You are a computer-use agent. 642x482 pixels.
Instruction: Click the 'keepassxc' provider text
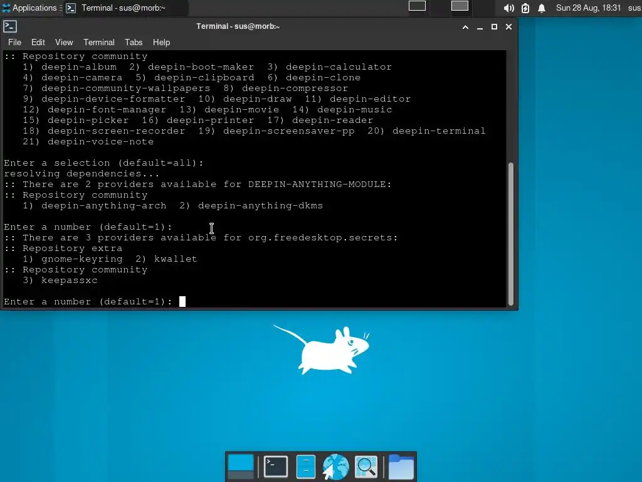(x=70, y=281)
